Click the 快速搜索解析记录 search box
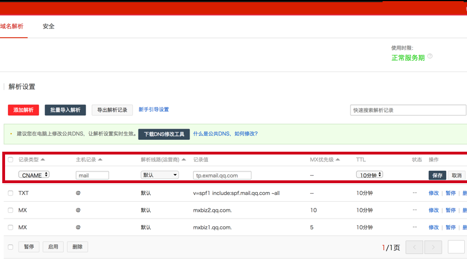467x259 pixels. tap(408, 110)
